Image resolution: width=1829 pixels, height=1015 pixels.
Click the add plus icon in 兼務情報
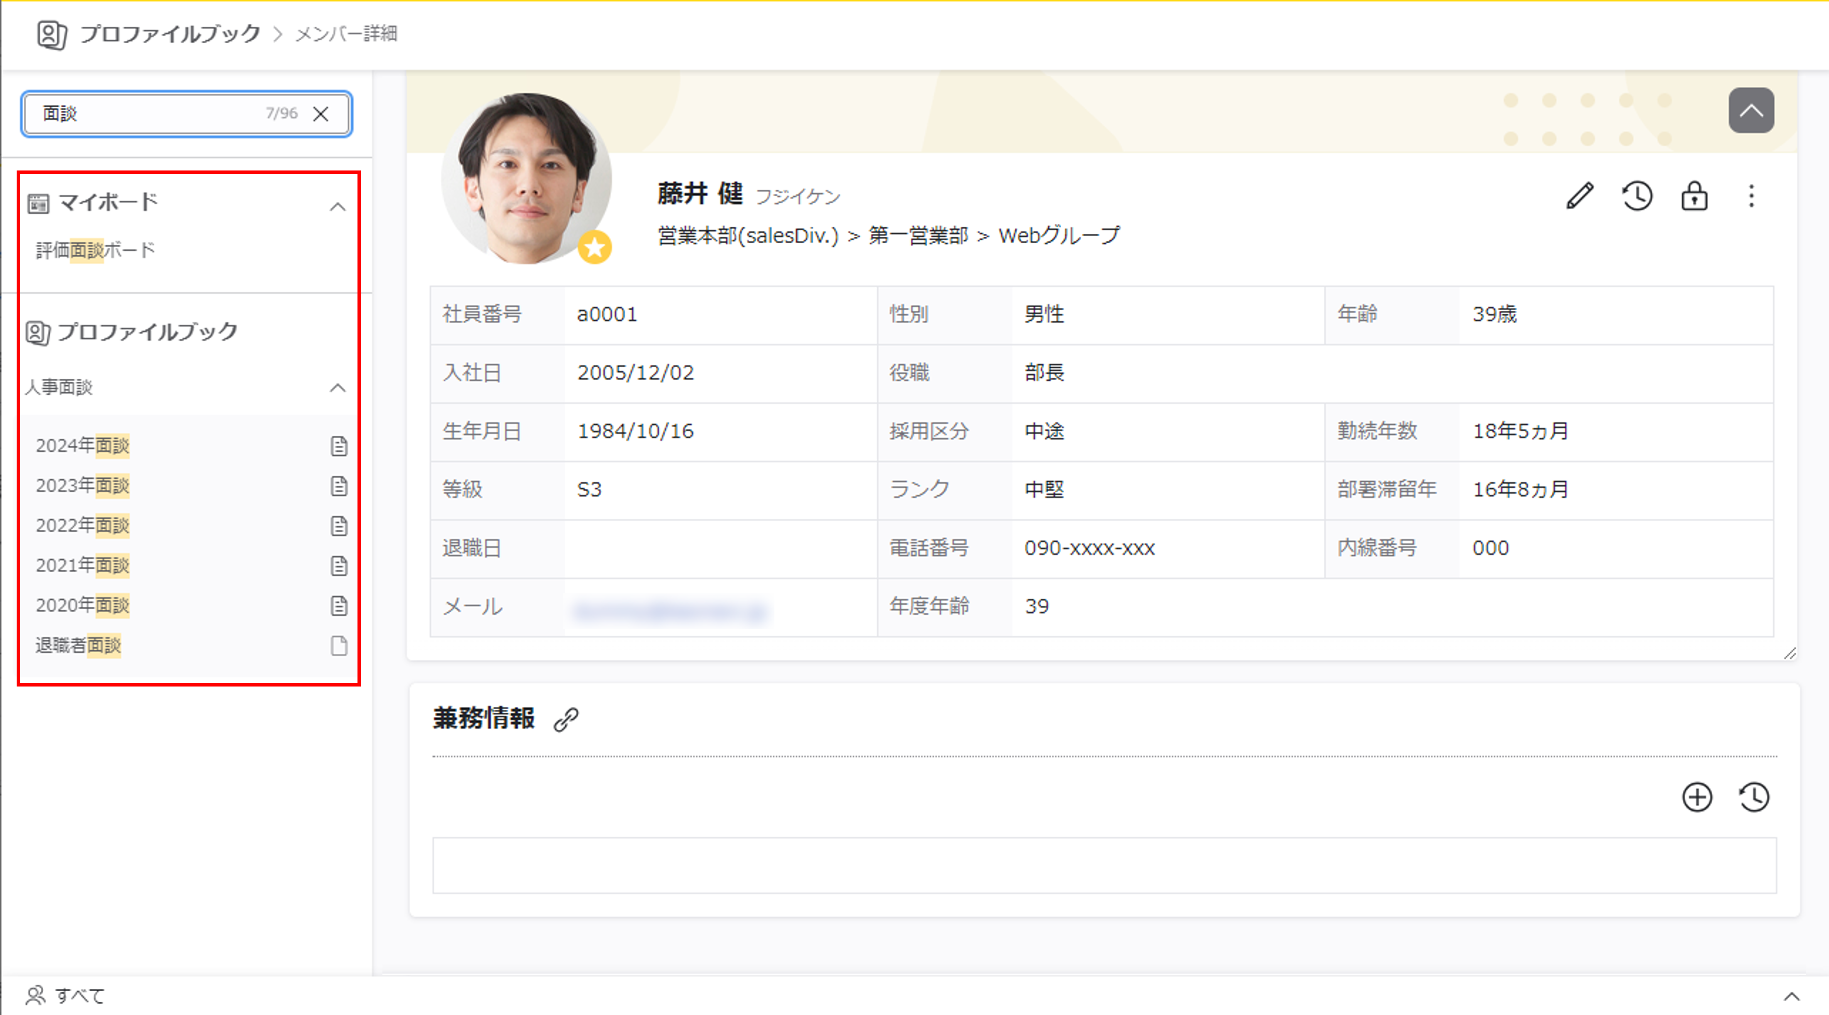(1697, 797)
